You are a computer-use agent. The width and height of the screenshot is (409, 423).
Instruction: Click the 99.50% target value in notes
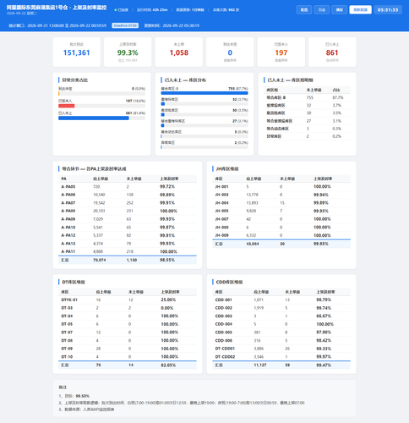(x=83, y=396)
